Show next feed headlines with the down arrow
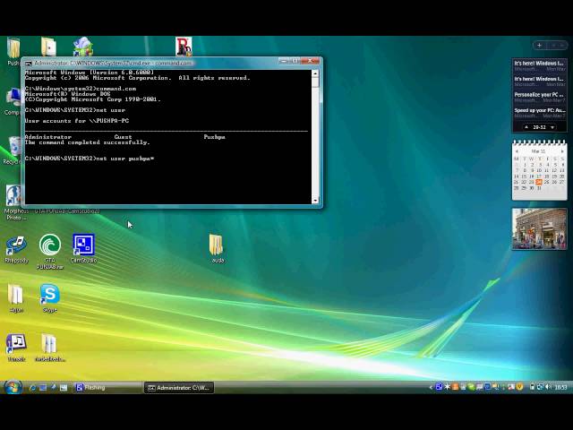 (552, 127)
